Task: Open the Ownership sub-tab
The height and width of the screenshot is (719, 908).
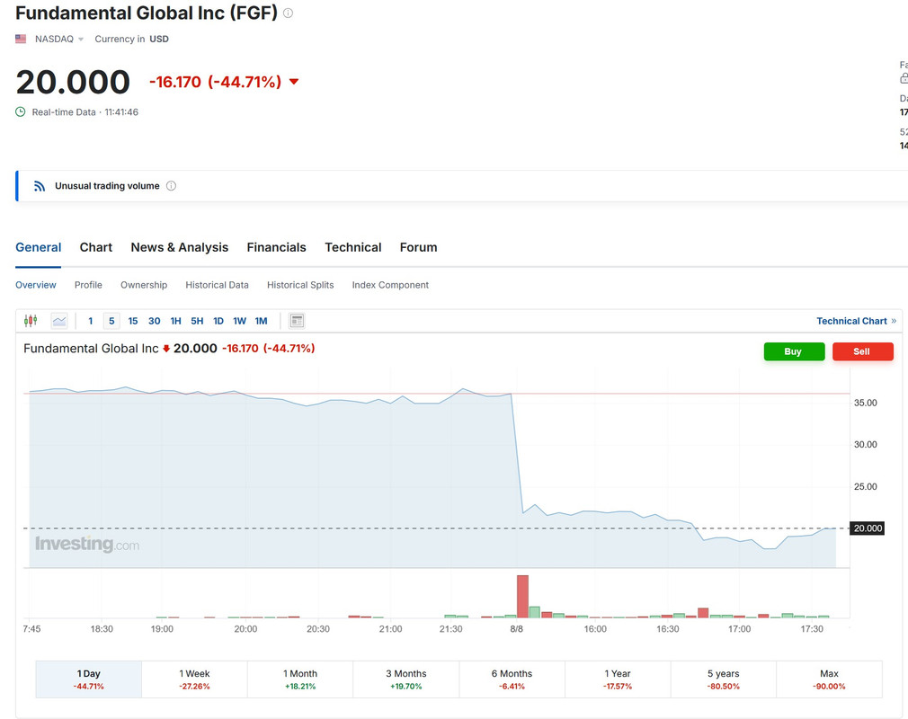Action: point(144,285)
